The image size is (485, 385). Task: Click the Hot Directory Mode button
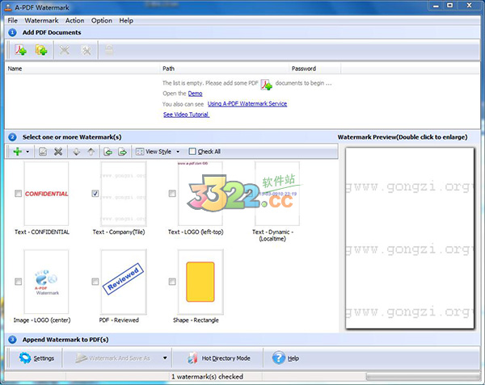[x=219, y=358]
